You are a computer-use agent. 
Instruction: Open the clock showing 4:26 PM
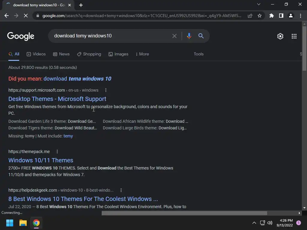tap(285, 223)
